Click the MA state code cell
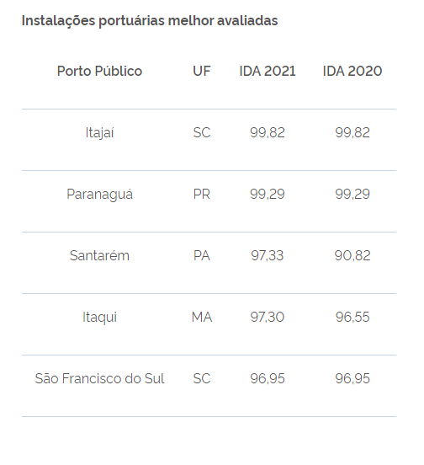The width and height of the screenshot is (424, 465). point(202,317)
